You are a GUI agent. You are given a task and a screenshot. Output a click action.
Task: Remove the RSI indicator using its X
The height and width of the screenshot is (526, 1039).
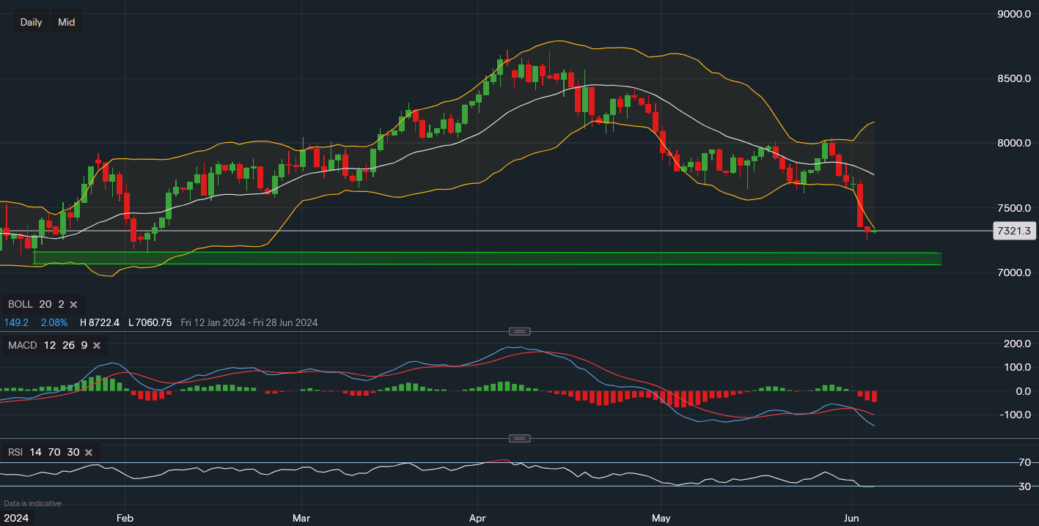[x=89, y=453]
